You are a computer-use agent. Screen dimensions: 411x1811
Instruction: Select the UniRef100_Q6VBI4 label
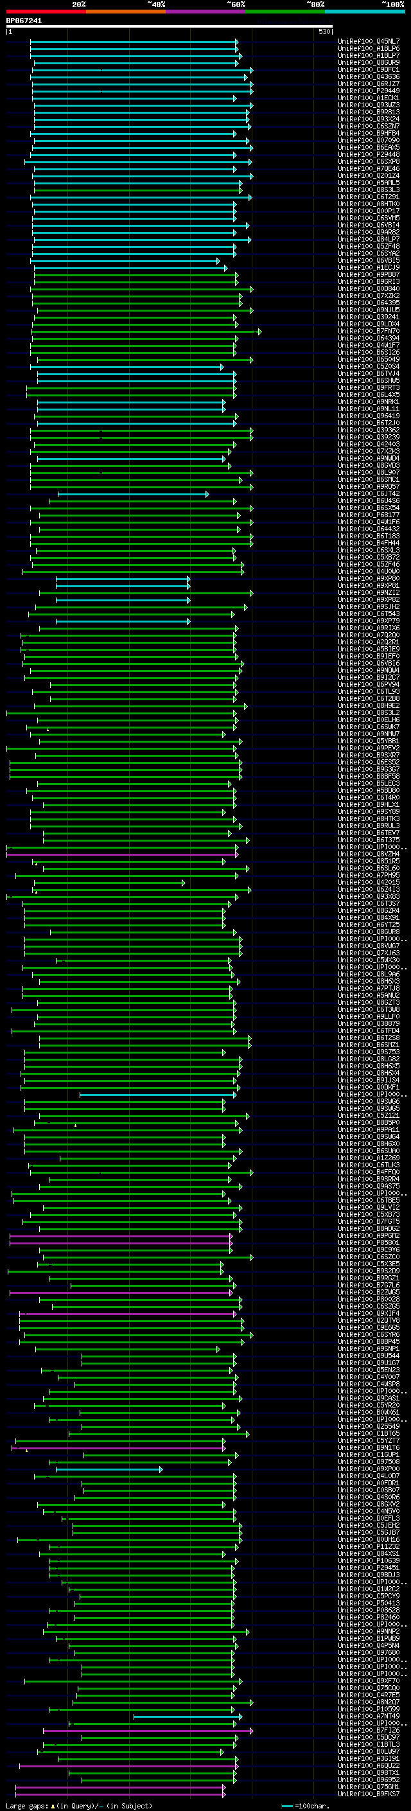[369, 225]
